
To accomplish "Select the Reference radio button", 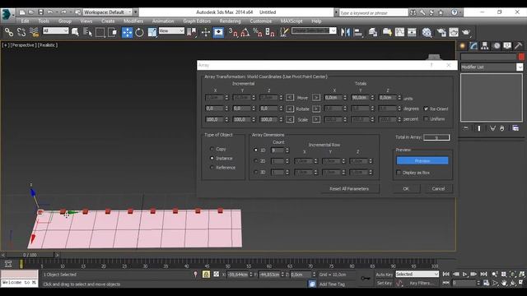I will tap(212, 168).
